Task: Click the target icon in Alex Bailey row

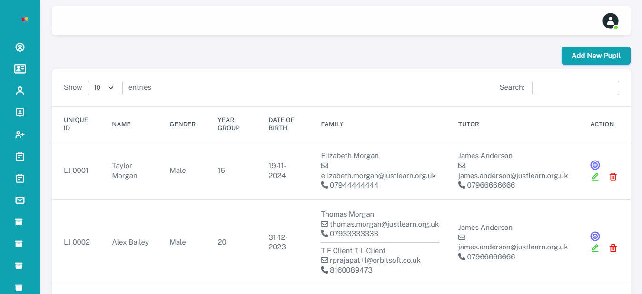Action: [x=595, y=236]
